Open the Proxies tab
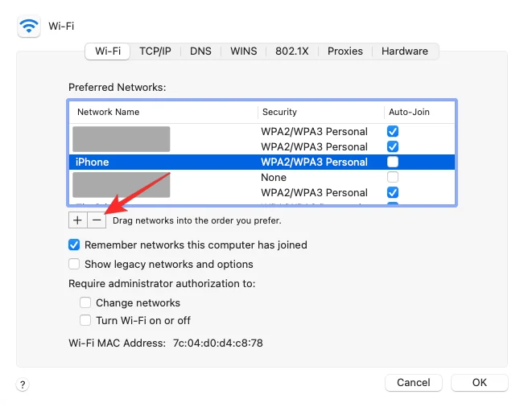This screenshot has width=524, height=407. coord(345,51)
